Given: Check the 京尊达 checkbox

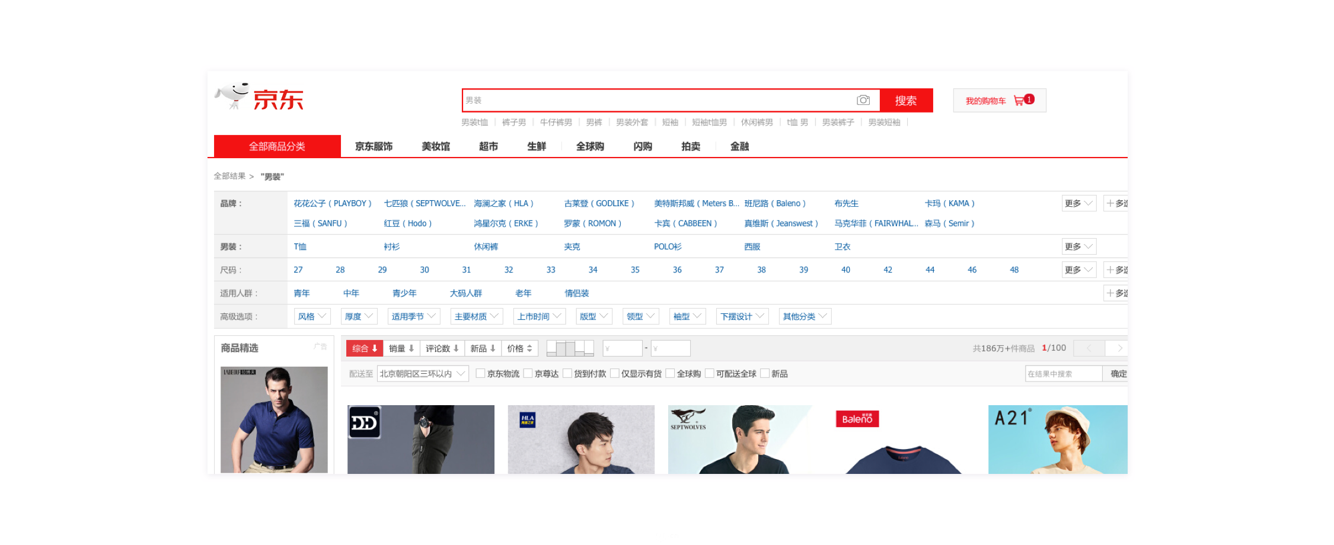Looking at the screenshot, I should pyautogui.click(x=528, y=373).
